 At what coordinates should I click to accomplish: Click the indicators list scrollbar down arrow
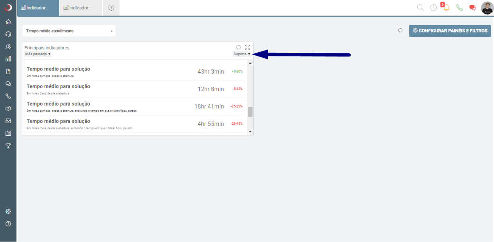(250, 132)
